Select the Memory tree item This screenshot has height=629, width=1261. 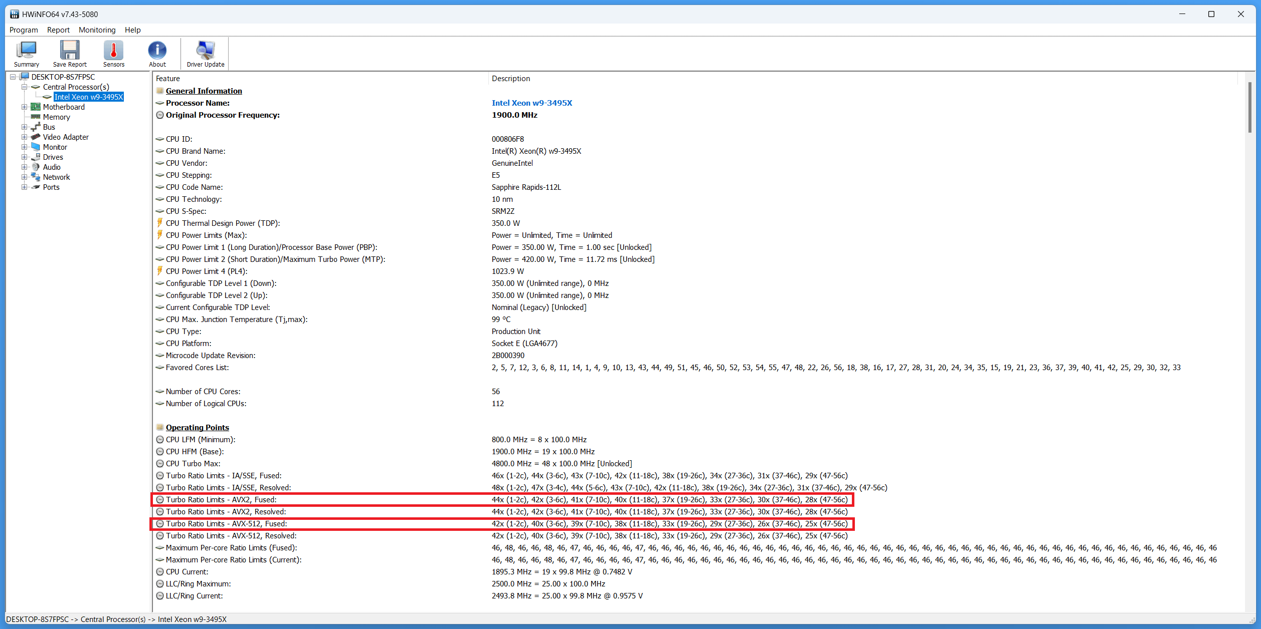coord(56,117)
